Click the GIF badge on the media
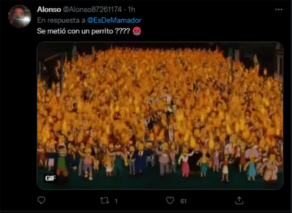The width and height of the screenshot is (292, 213). [50, 178]
